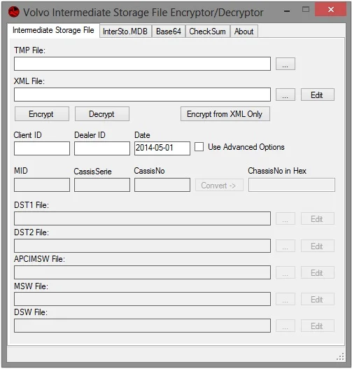Click Edit next to MSW File
Image resolution: width=352 pixels, height=369 pixels.
click(317, 299)
